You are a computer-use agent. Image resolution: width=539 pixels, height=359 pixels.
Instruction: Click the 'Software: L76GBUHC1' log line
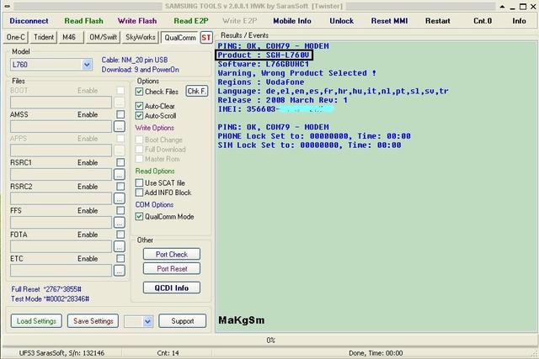pyautogui.click(x=264, y=64)
